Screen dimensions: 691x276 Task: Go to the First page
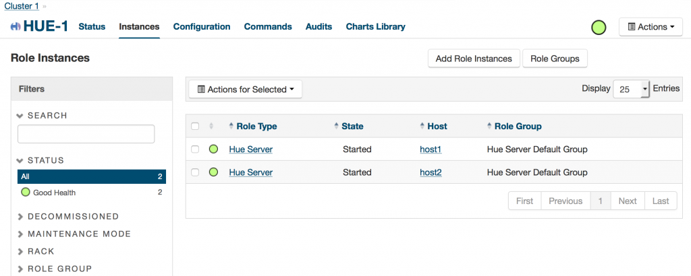coord(524,201)
